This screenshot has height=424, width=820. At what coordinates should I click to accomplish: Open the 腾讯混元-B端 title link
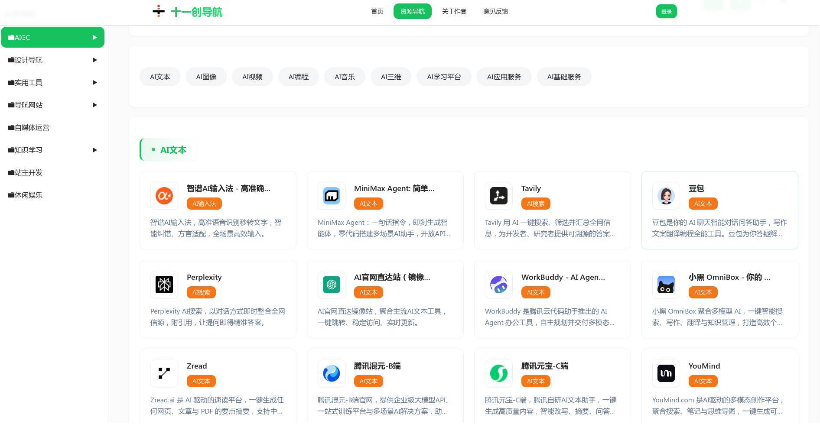pos(377,366)
